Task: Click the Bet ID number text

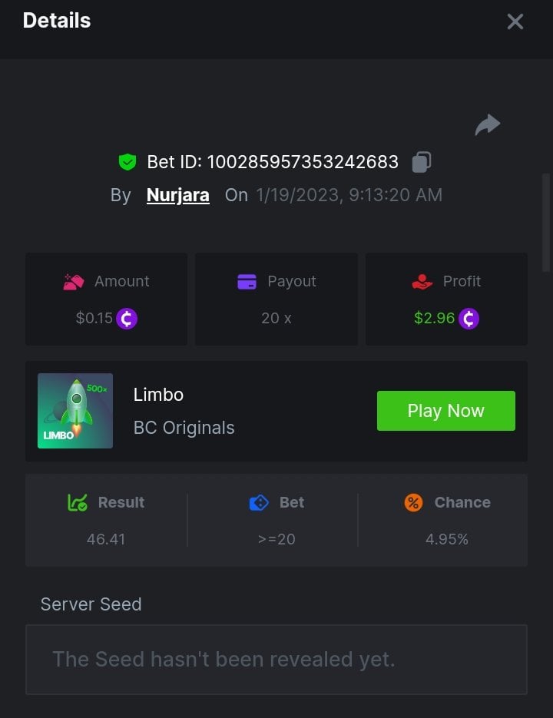Action: tap(303, 162)
